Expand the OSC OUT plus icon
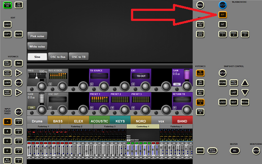The image size is (262, 164). 50,108
